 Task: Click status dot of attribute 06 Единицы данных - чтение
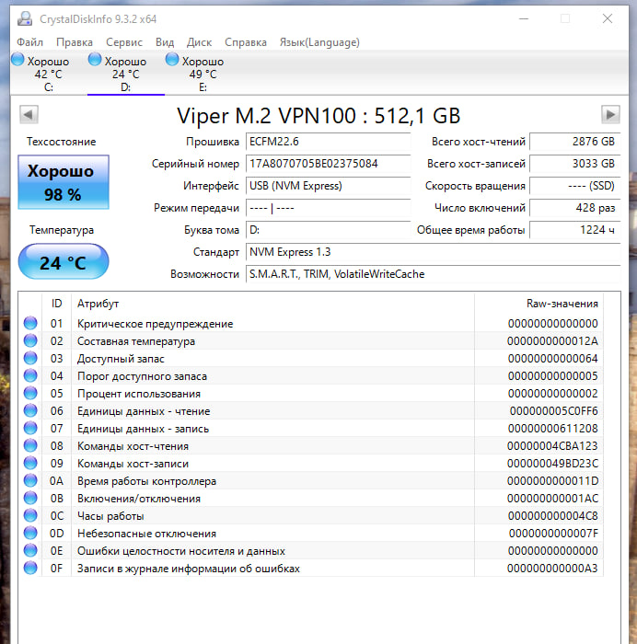[30, 410]
